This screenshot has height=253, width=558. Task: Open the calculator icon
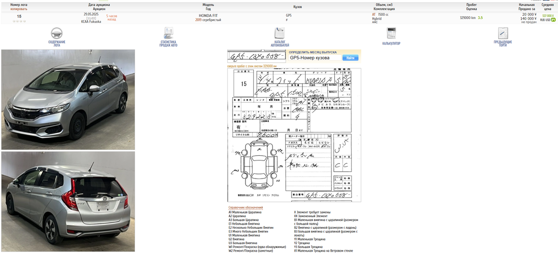click(391, 33)
